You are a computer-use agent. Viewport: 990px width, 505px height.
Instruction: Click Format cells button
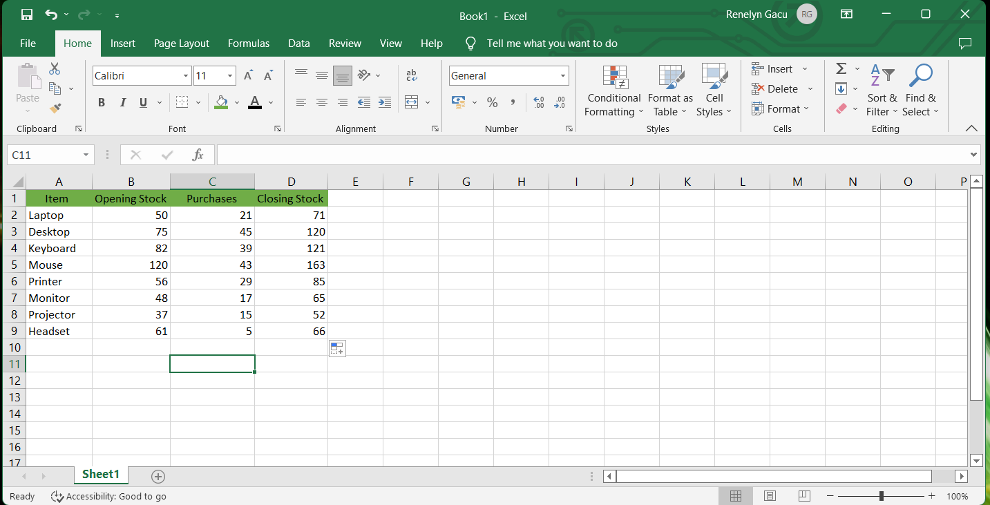[780, 108]
